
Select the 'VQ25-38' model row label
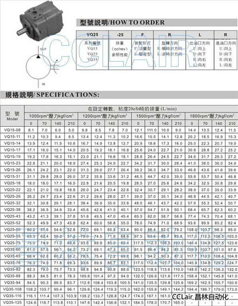(12, 210)
